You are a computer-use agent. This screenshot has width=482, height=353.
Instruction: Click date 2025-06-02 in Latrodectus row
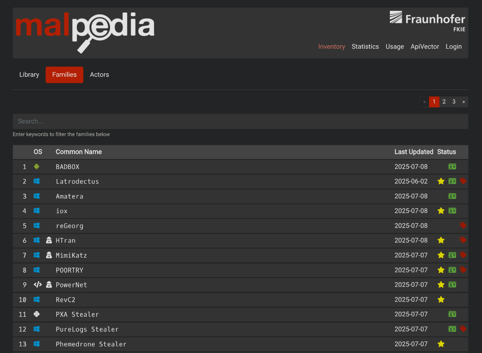tap(411, 181)
